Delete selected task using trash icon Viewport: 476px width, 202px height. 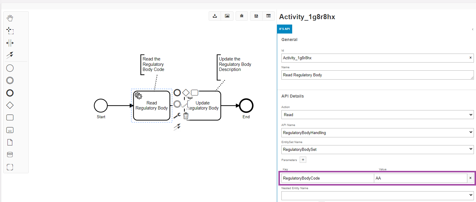point(186,116)
